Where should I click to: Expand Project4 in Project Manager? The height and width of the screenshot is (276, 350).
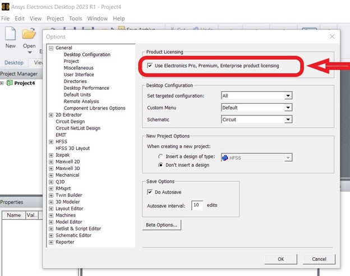2,83
